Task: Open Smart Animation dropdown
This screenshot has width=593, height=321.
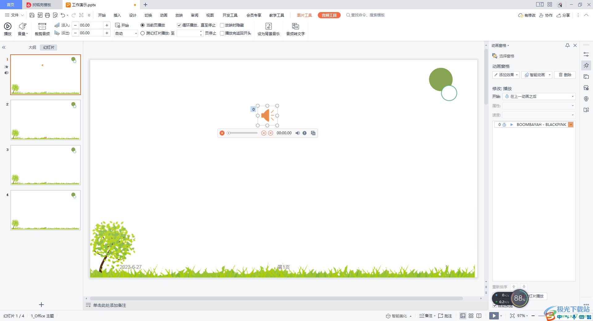Action: [x=537, y=75]
